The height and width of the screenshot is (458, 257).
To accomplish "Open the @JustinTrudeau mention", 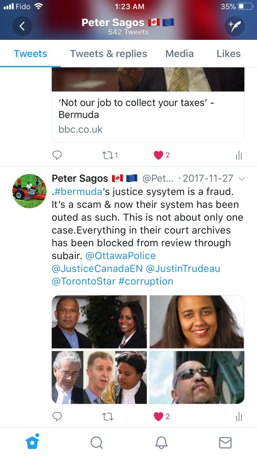I will tap(183, 268).
